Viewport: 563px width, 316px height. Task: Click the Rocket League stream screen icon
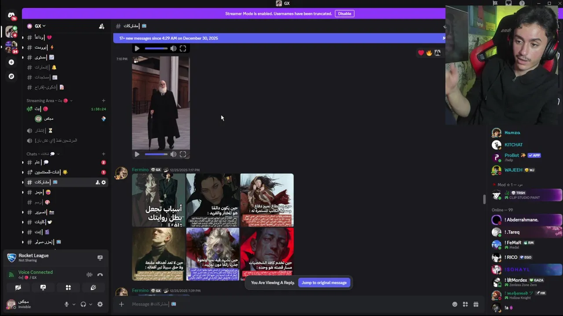pyautogui.click(x=100, y=258)
